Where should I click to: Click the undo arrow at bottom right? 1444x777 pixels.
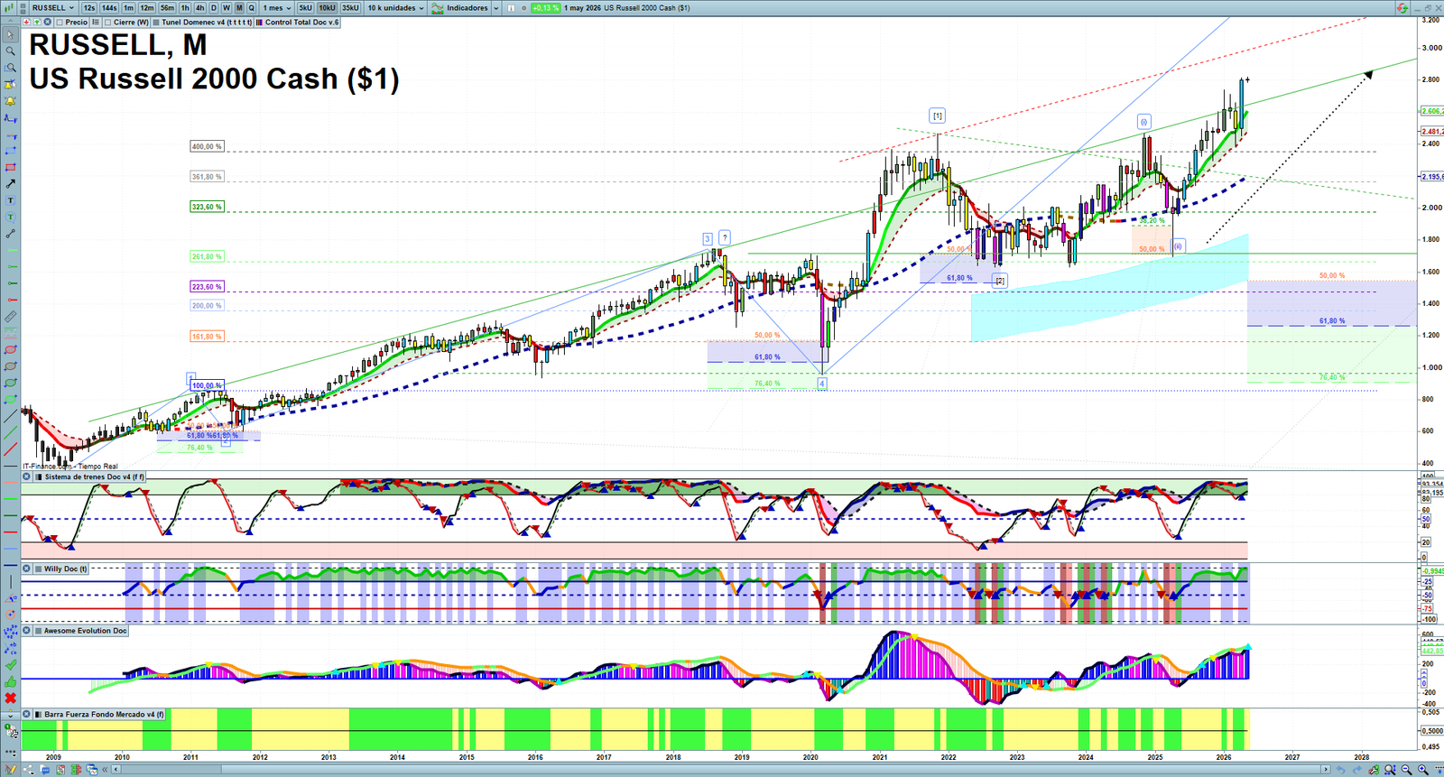pyautogui.click(x=1340, y=770)
